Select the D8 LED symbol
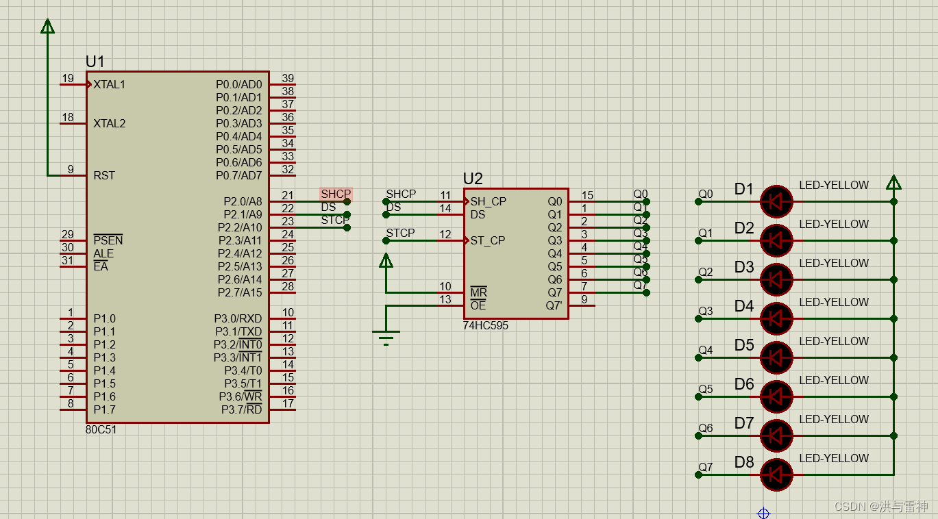 776,474
